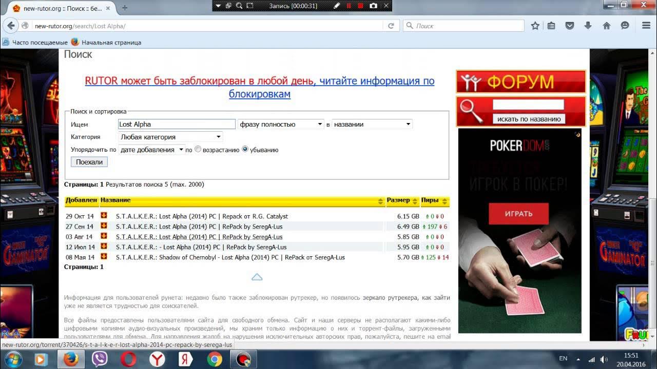This screenshot has height=369, width=657.
Task: Pause the recording in the recorder bar
Action: coord(349,6)
